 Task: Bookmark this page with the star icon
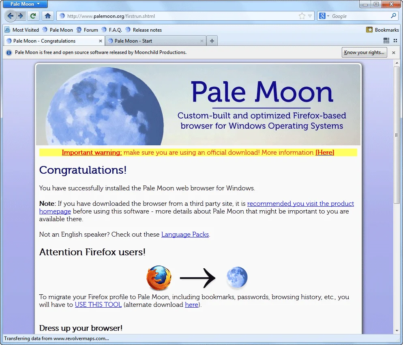[x=302, y=16]
